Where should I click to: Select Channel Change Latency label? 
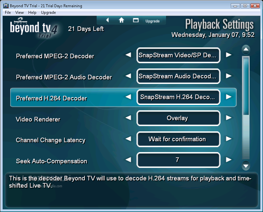point(51,140)
